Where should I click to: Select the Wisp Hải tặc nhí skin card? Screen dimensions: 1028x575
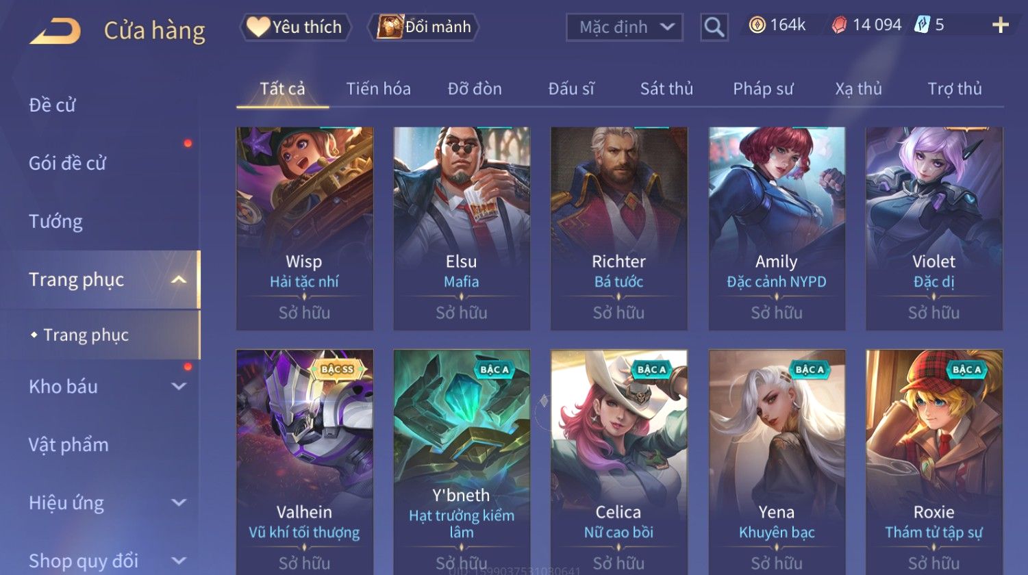click(x=304, y=229)
